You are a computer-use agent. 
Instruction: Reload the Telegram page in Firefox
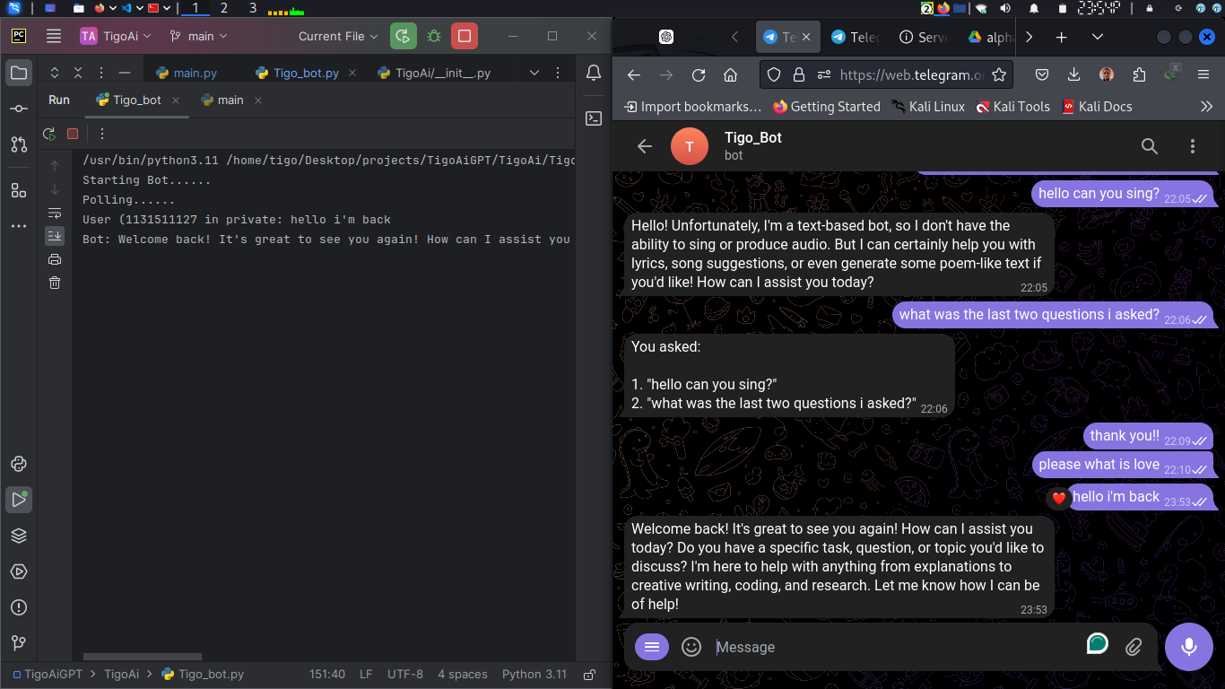click(699, 75)
